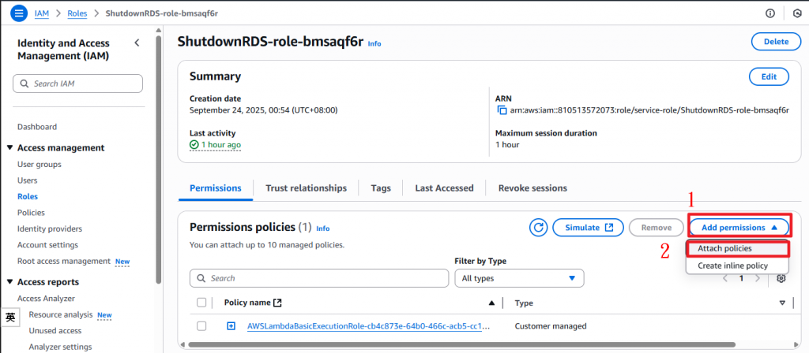Click the Search IAM input field
This screenshot has width=809, height=353.
[x=77, y=84]
